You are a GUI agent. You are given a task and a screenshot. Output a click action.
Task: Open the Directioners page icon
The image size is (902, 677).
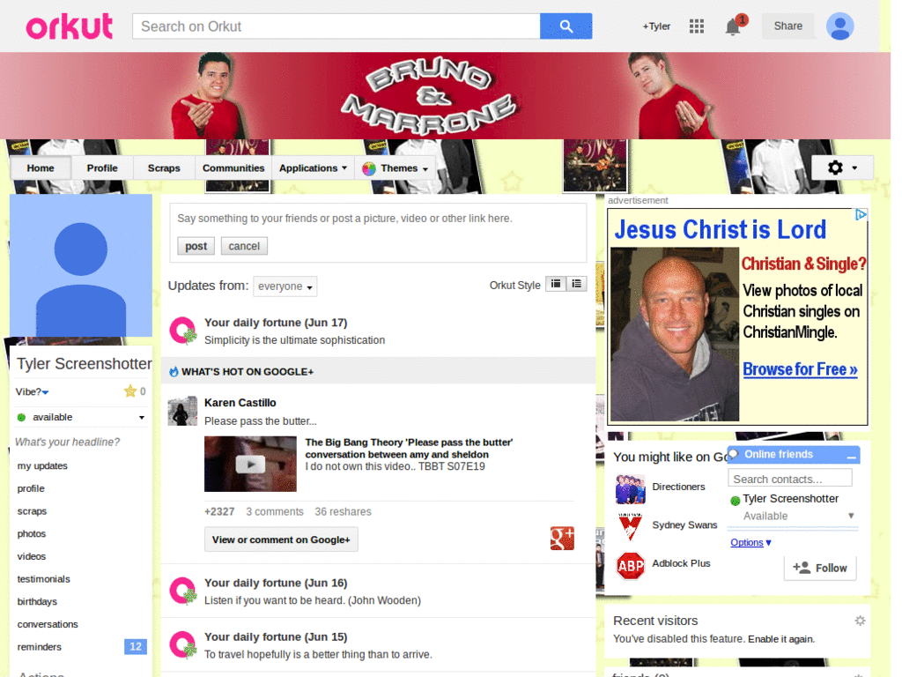631,488
